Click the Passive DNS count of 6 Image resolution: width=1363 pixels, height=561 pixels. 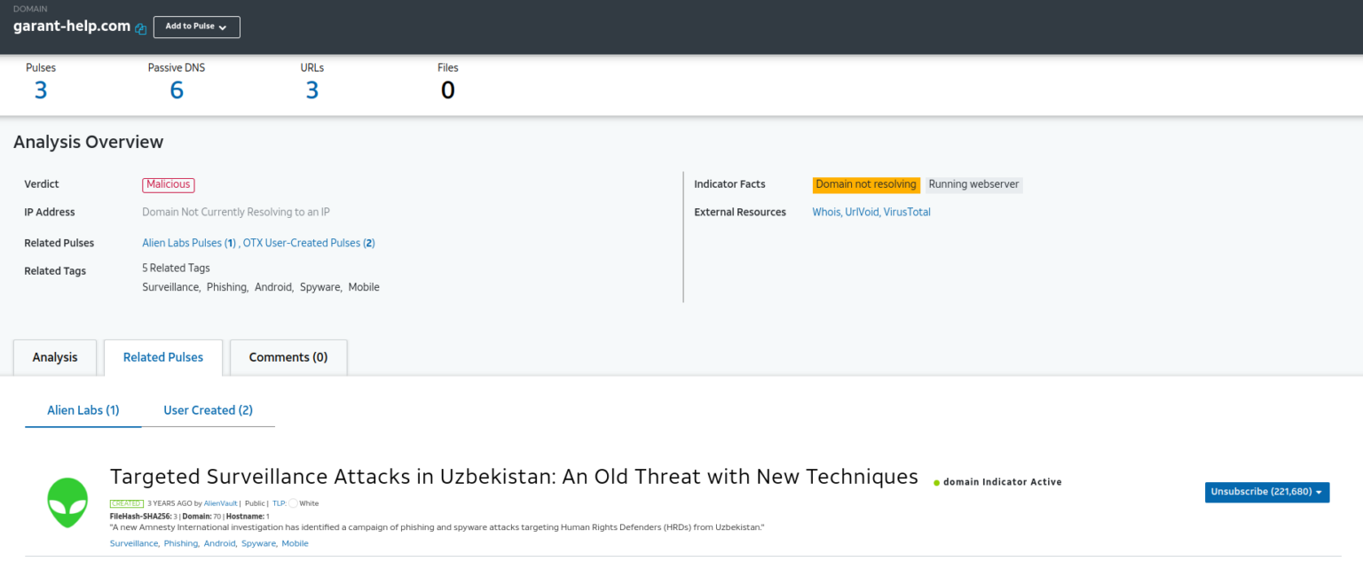[177, 89]
